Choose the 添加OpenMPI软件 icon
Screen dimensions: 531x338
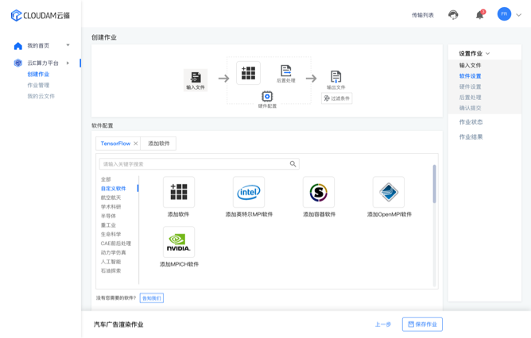(x=389, y=192)
